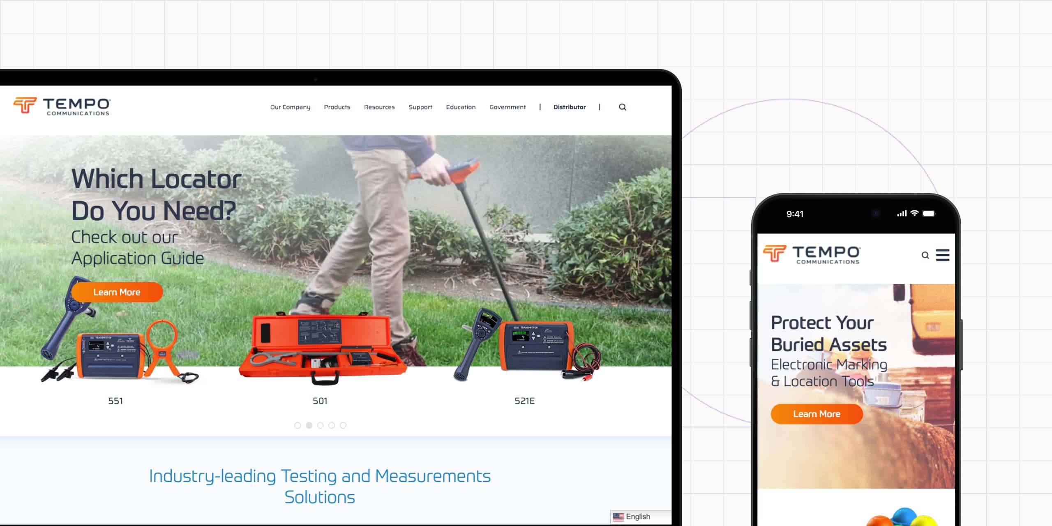Click Learn More on the locator banner

coord(117,292)
